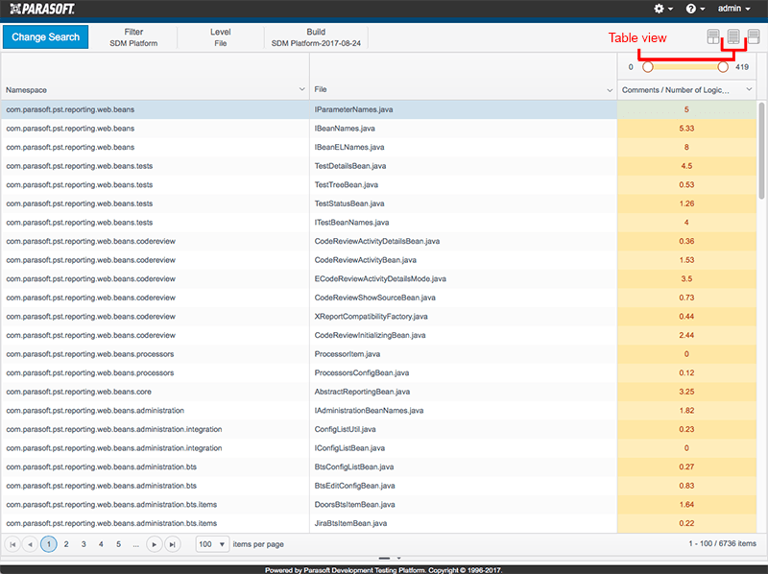Image resolution: width=768 pixels, height=574 pixels.
Task: Open the settings gear menu
Action: pyautogui.click(x=663, y=9)
